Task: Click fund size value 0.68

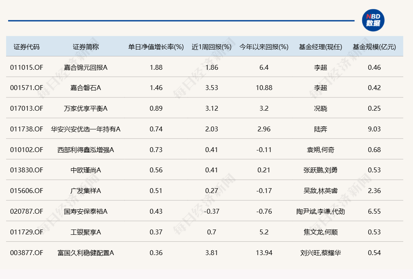Action: [x=374, y=150]
